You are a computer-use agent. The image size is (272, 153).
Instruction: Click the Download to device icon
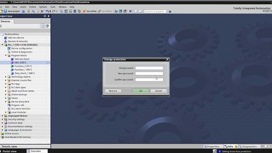point(66,11)
